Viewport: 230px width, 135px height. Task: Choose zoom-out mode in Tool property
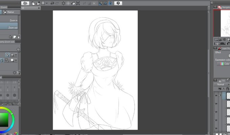[x=12, y=55]
